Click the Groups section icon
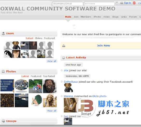The width and height of the screenshot is (141, 127). 3,121
